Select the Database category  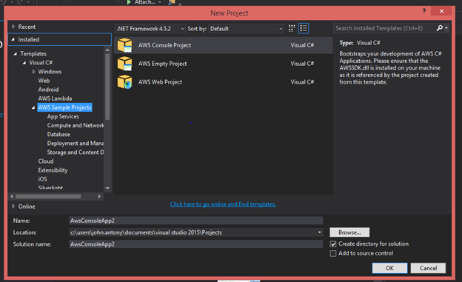[x=58, y=135]
